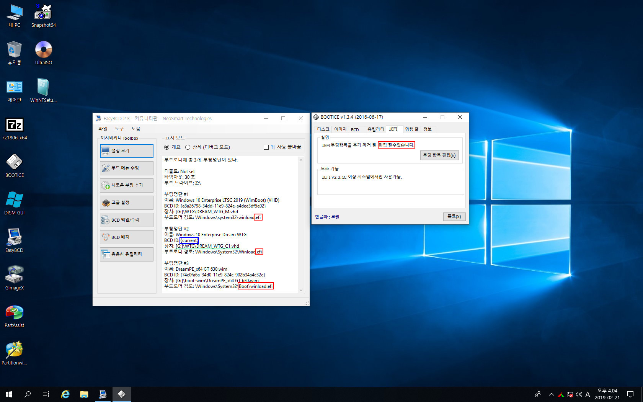
Task: Open the Snapshot64 desktop icon
Action: [43, 16]
